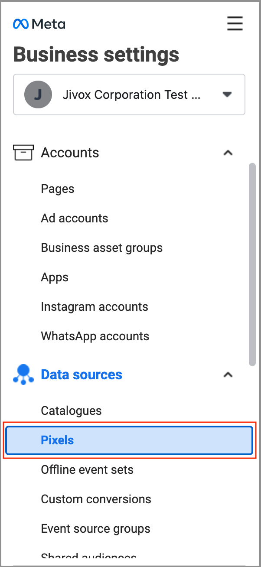Go to Custom conversions

click(x=96, y=499)
